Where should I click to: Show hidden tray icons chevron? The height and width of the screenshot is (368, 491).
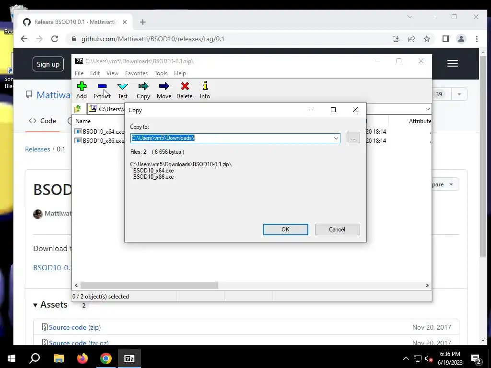tap(406, 358)
